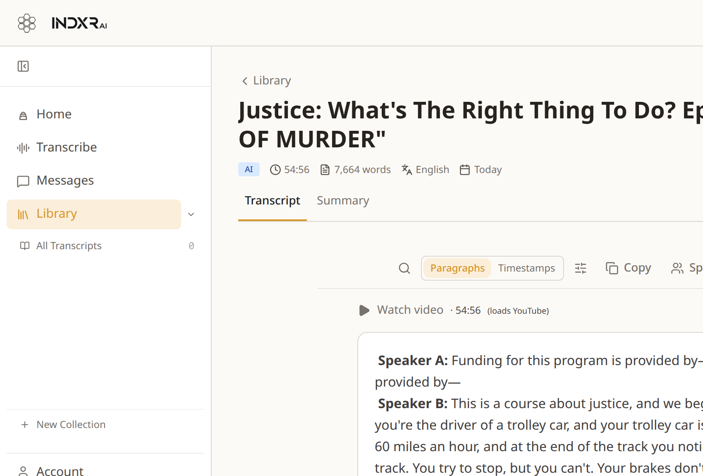
Task: Click the clock duration icon 54:56
Action: tap(275, 170)
